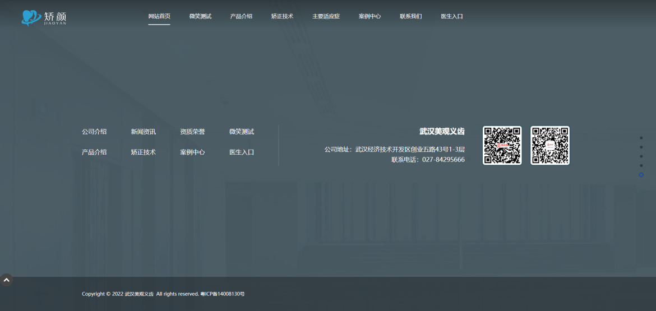
Task: Open 网站首页 in the top navigation
Action: (x=159, y=16)
